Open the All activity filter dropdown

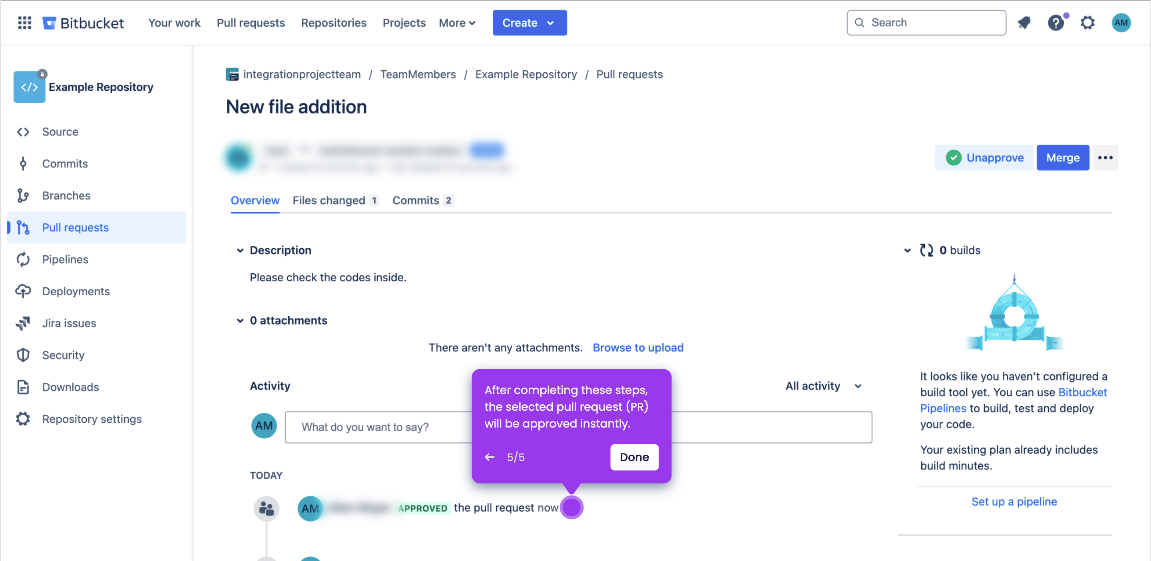[x=823, y=386]
